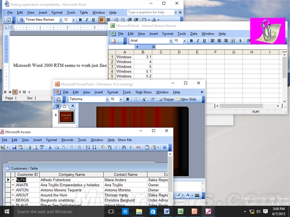Screen dimensions: 290x217
Task: Open Word font size dropdown
Action: pos(73,20)
